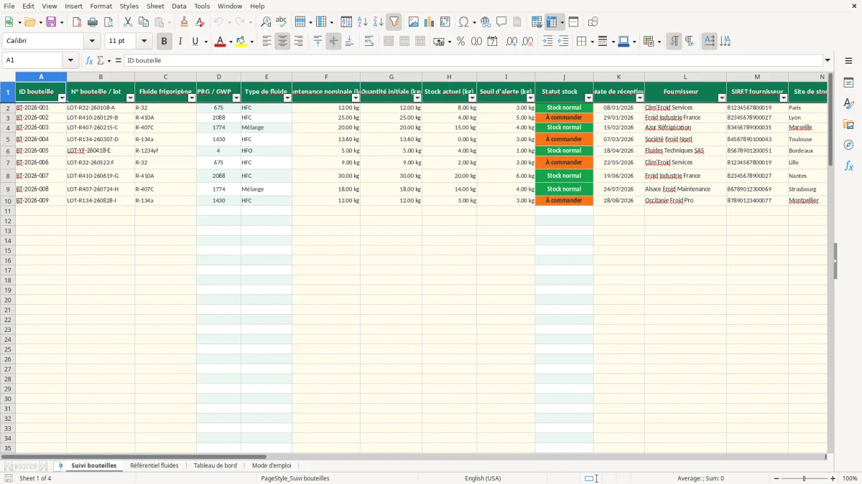The height and width of the screenshot is (484, 862).
Task: Toggle Center Vertically alignment
Action: click(333, 42)
